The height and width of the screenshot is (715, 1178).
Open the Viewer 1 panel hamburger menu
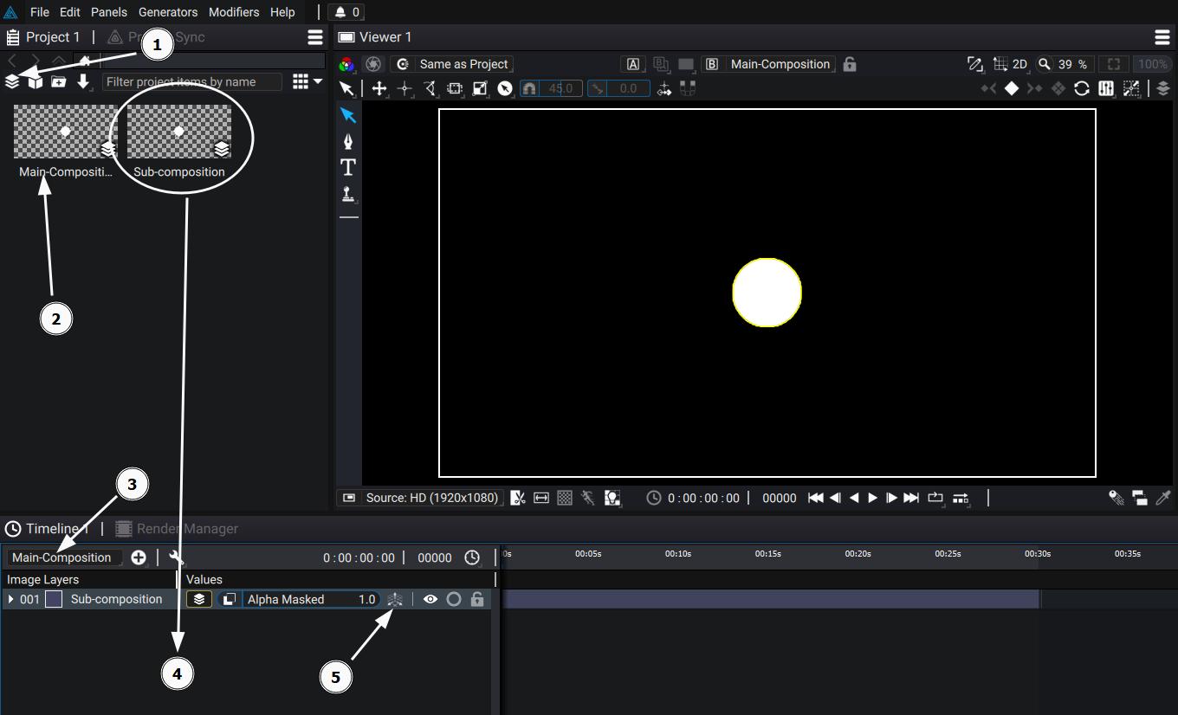(x=1162, y=37)
